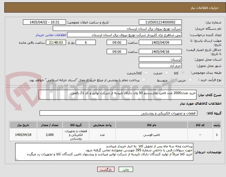Click the request creator name field
Screen dimensions: 226x177
click(124, 35)
